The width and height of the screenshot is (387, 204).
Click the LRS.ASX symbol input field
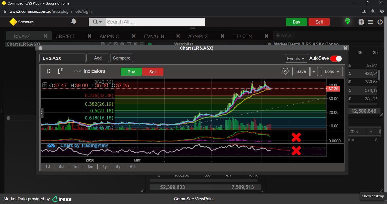click(x=62, y=58)
